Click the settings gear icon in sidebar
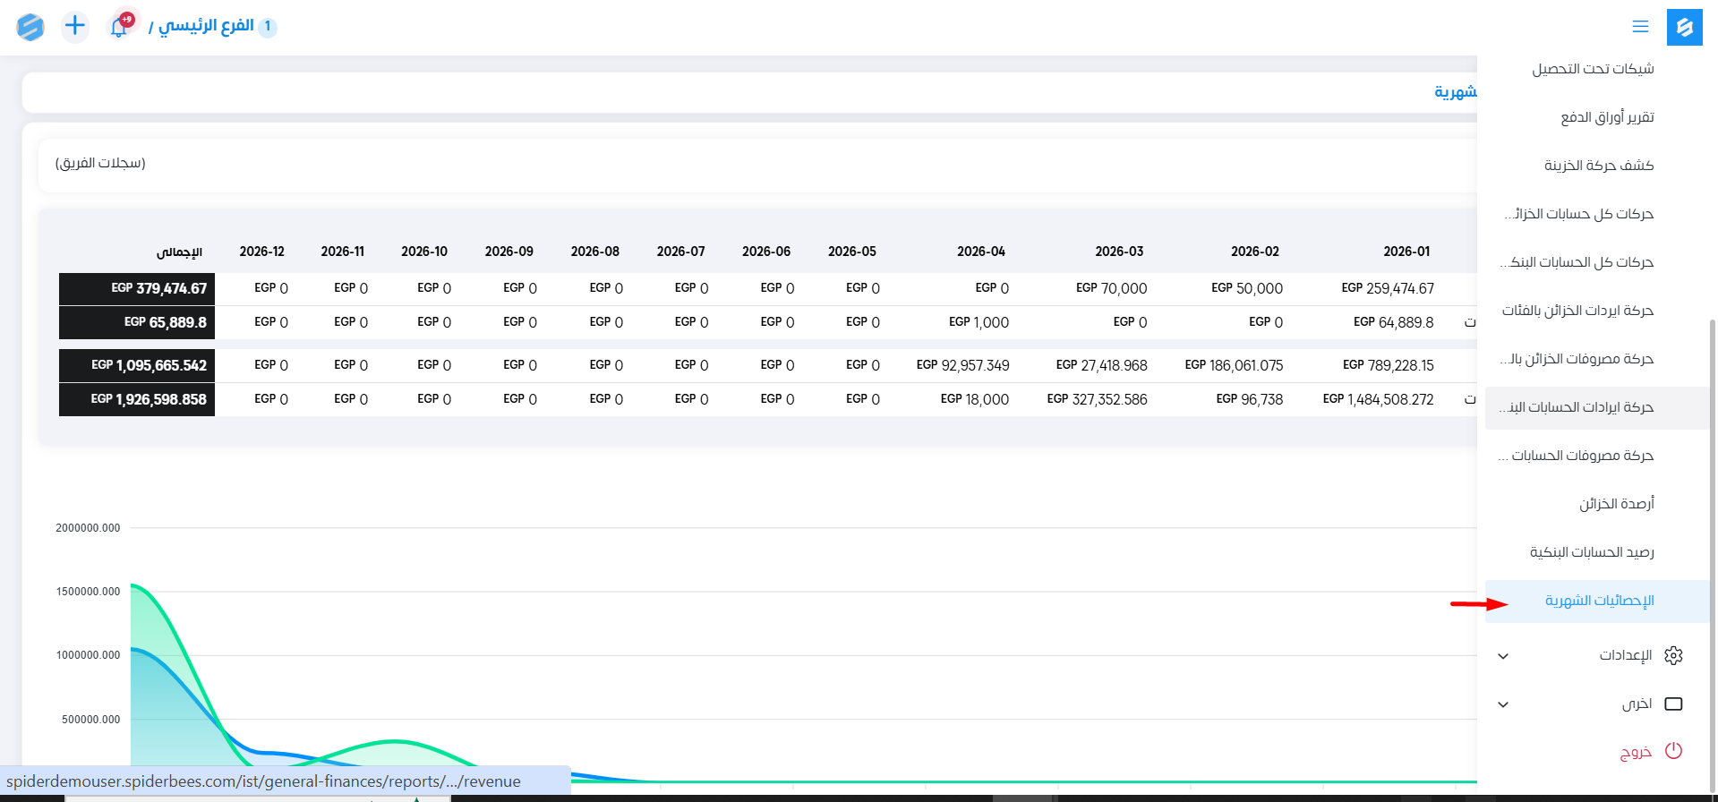 click(x=1673, y=655)
